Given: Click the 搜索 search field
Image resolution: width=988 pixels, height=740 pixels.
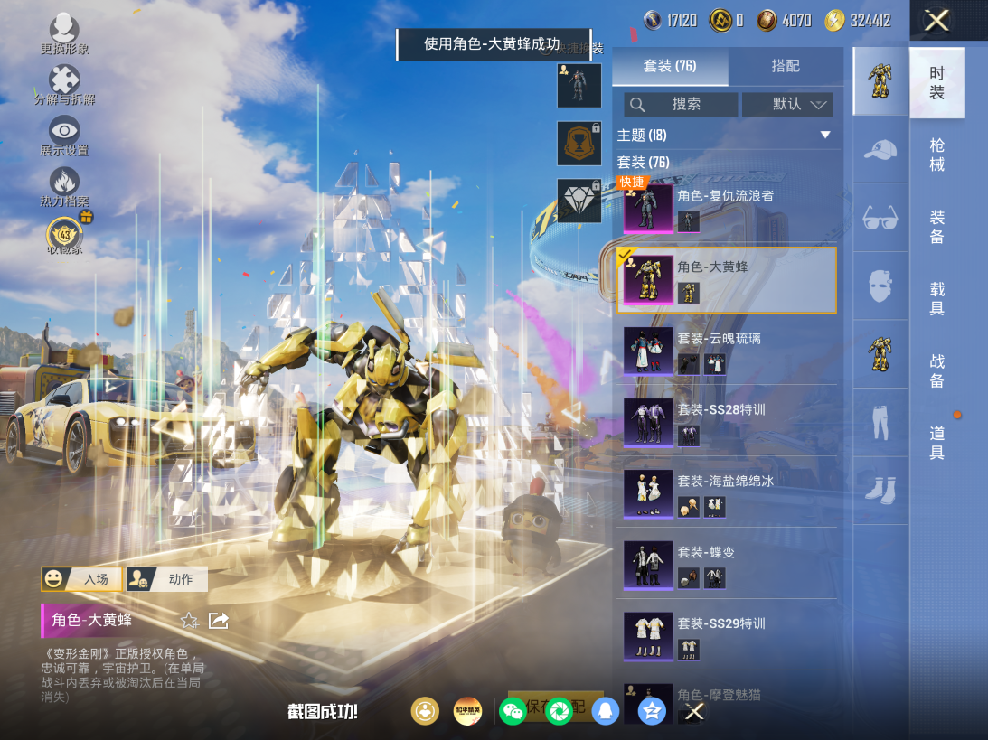Looking at the screenshot, I should coord(681,104).
